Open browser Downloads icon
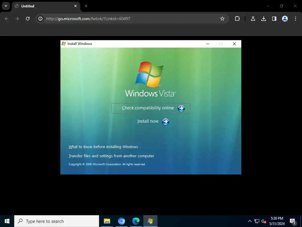Viewport: 302px width, 227px height. pyautogui.click(x=264, y=19)
